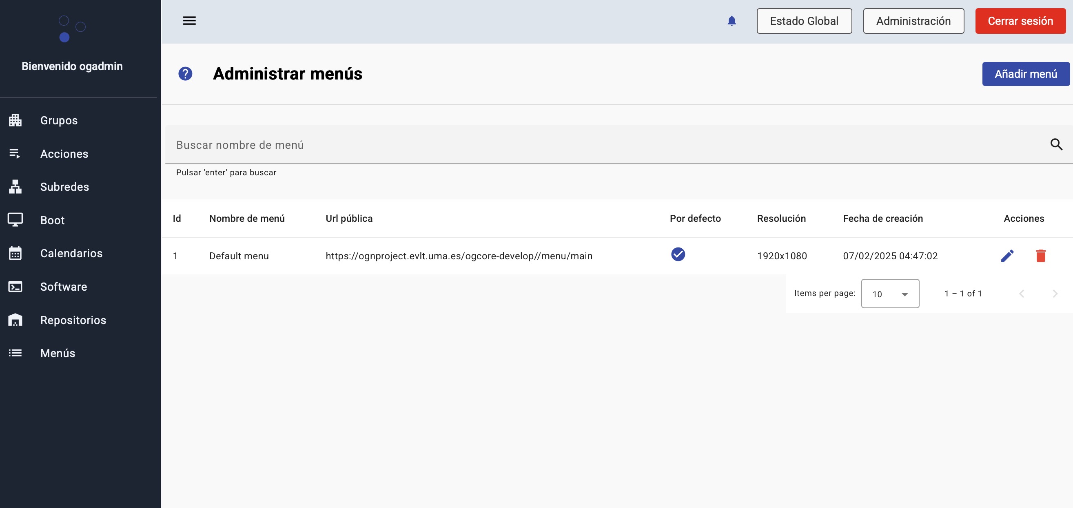This screenshot has height=508, width=1073.
Task: Open the hamburger sidebar toggle
Action: pyautogui.click(x=189, y=21)
